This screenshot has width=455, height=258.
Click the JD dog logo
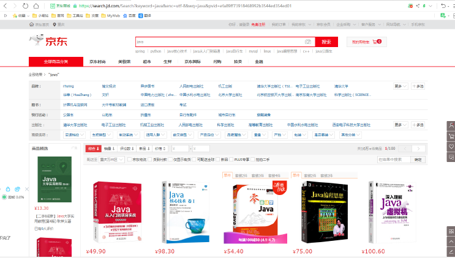coord(40,42)
